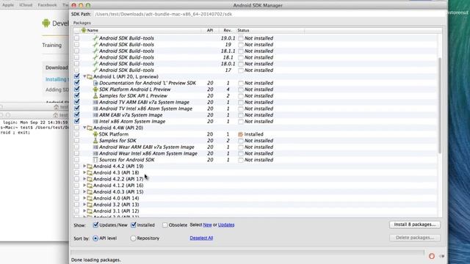The height and width of the screenshot is (264, 470).
Task: Click Android TV ARM EABI v7a image icon
Action: (95, 102)
